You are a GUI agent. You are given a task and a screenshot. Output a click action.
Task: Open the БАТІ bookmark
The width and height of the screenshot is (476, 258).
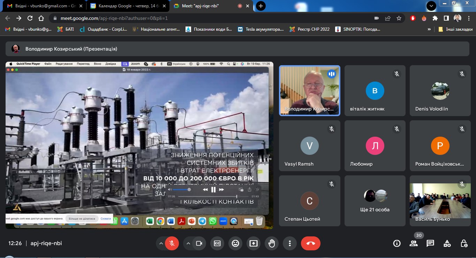pos(66,29)
